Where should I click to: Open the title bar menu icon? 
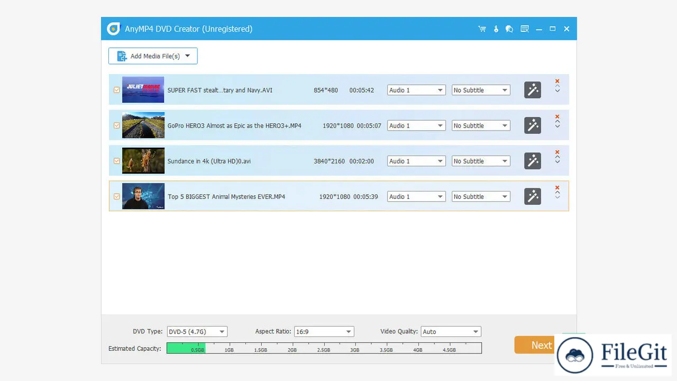[x=525, y=29]
